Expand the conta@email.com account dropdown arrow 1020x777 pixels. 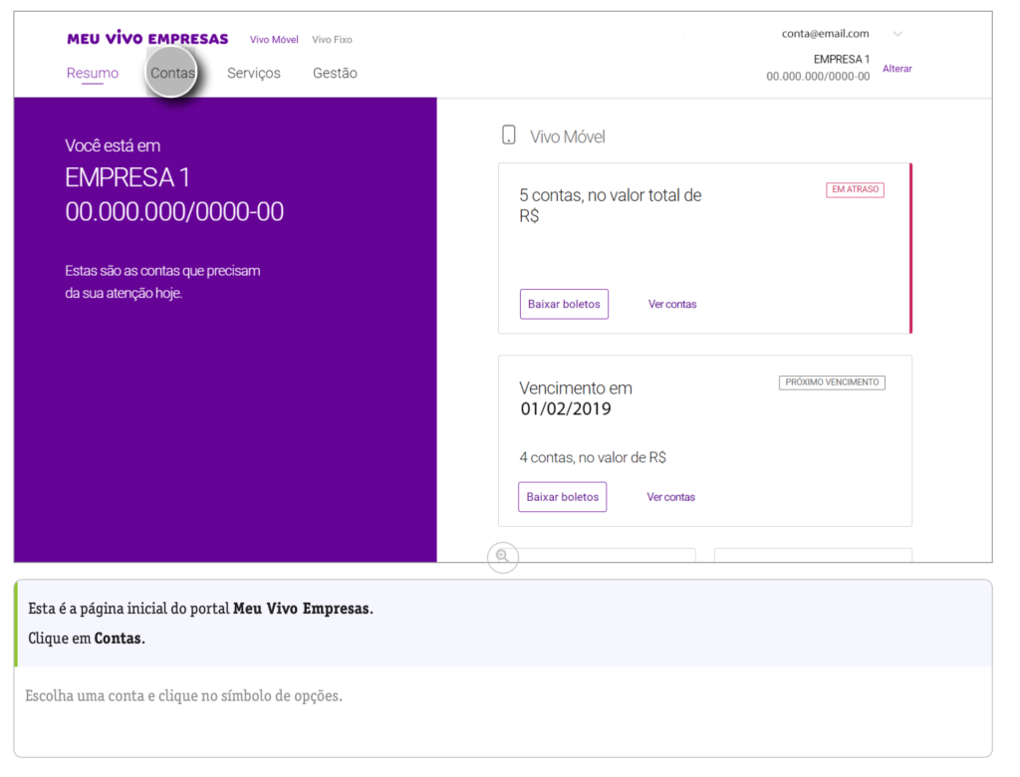pyautogui.click(x=897, y=34)
